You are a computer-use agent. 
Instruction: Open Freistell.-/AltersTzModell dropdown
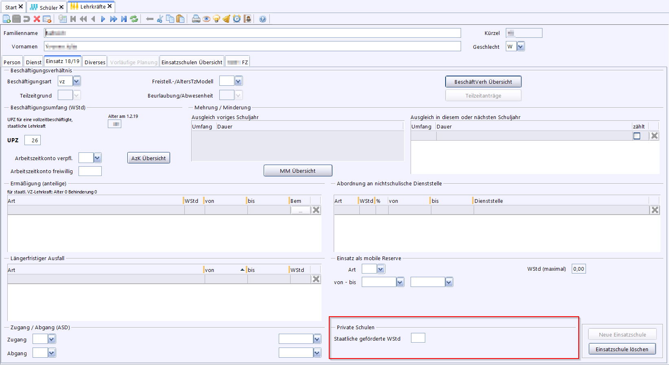[x=238, y=81]
